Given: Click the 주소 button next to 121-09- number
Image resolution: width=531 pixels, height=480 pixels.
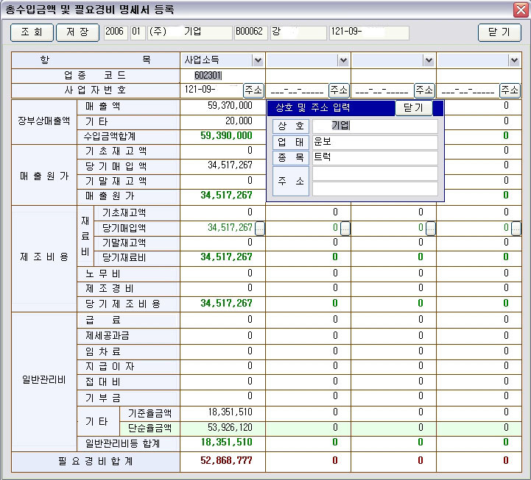Looking at the screenshot, I should (253, 90).
